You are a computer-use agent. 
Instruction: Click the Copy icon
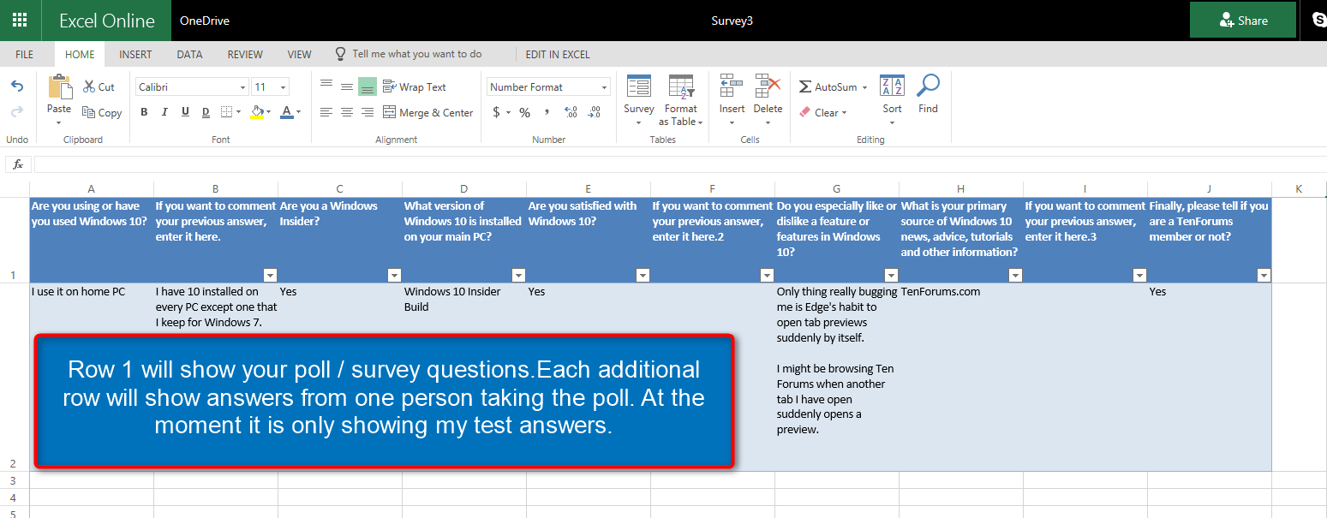click(89, 112)
